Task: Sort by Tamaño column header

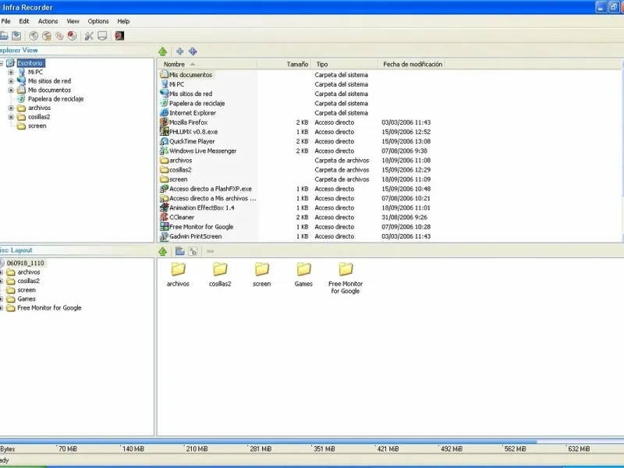Action: pos(284,64)
